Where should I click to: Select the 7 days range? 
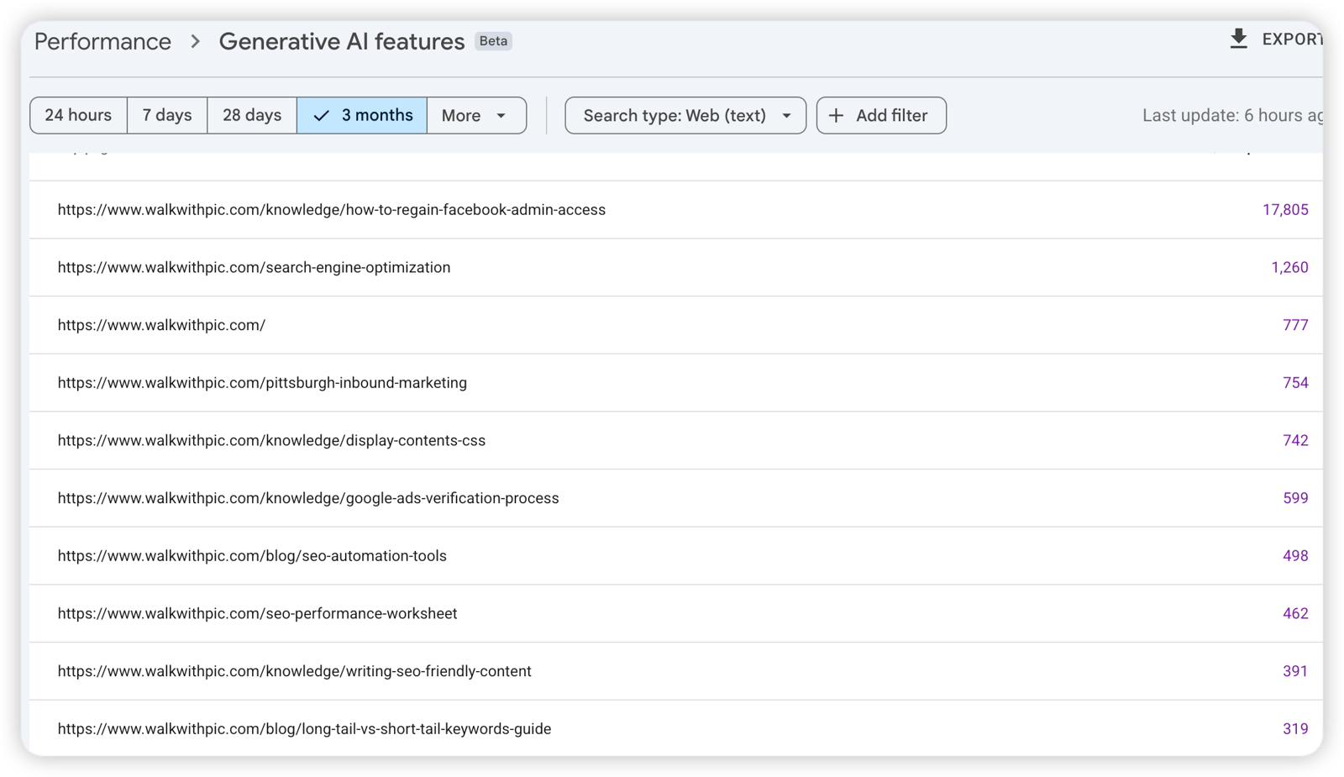[167, 116]
